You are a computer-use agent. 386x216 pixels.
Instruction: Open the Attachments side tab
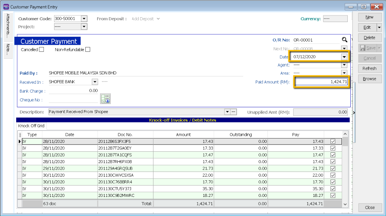(8, 26)
